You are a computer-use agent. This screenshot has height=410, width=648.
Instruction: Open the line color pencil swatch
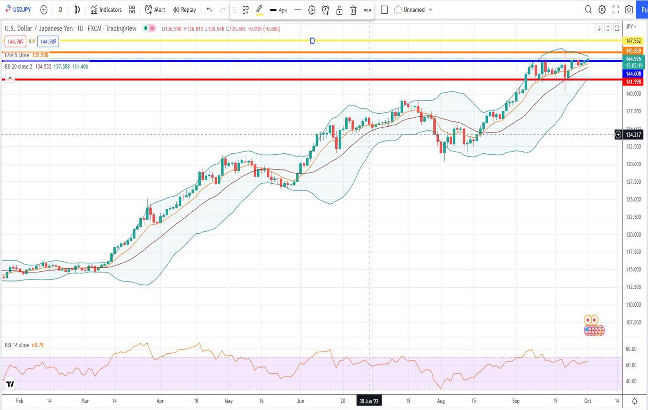[259, 10]
